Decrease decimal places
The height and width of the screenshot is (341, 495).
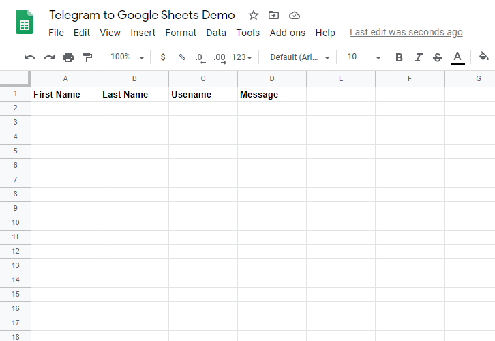coord(200,58)
